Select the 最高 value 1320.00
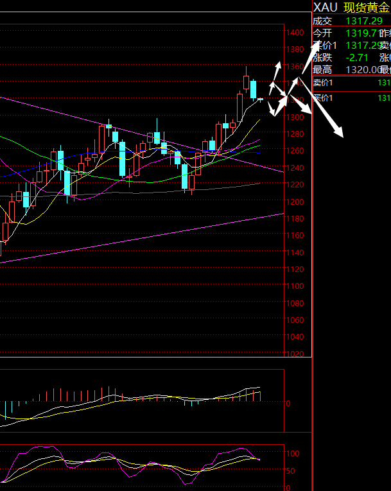The height and width of the screenshot is (491, 391). point(363,69)
